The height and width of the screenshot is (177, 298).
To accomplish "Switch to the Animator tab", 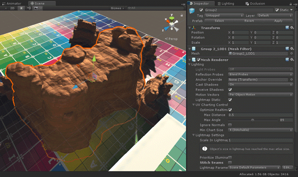I will [14, 3].
